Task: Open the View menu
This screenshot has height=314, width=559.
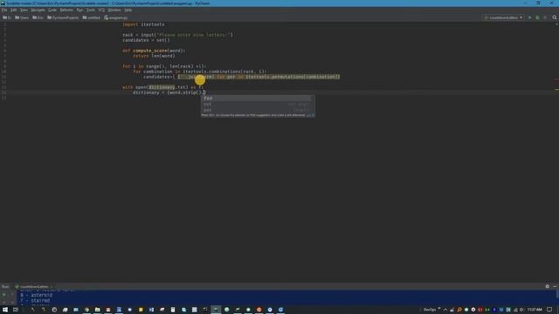Action: click(x=24, y=10)
